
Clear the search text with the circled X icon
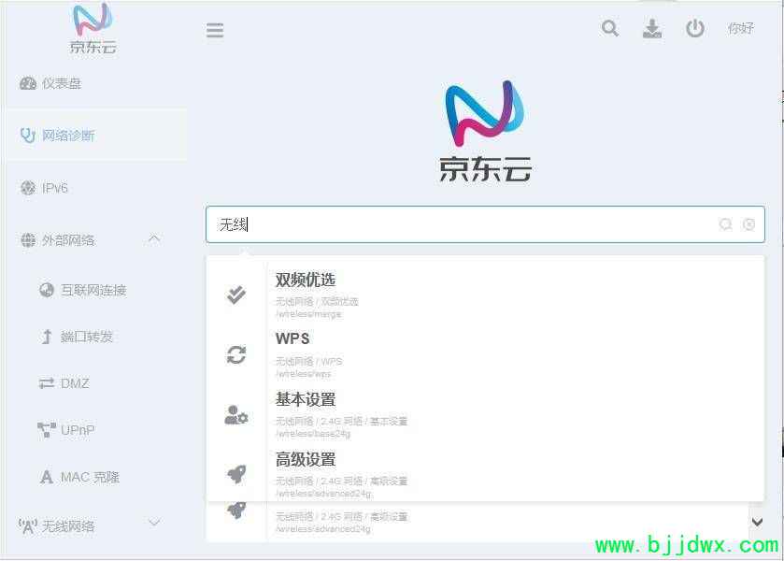[749, 224]
